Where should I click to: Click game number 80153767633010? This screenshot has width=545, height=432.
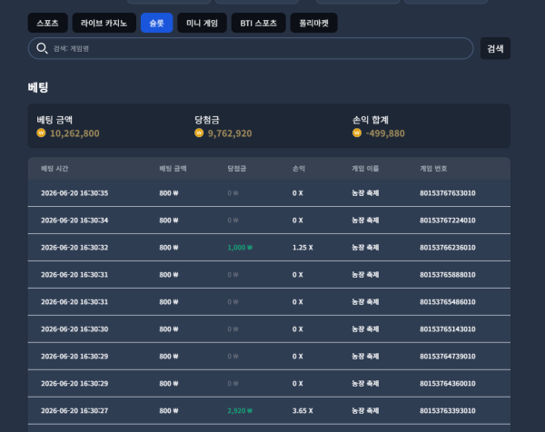(448, 193)
